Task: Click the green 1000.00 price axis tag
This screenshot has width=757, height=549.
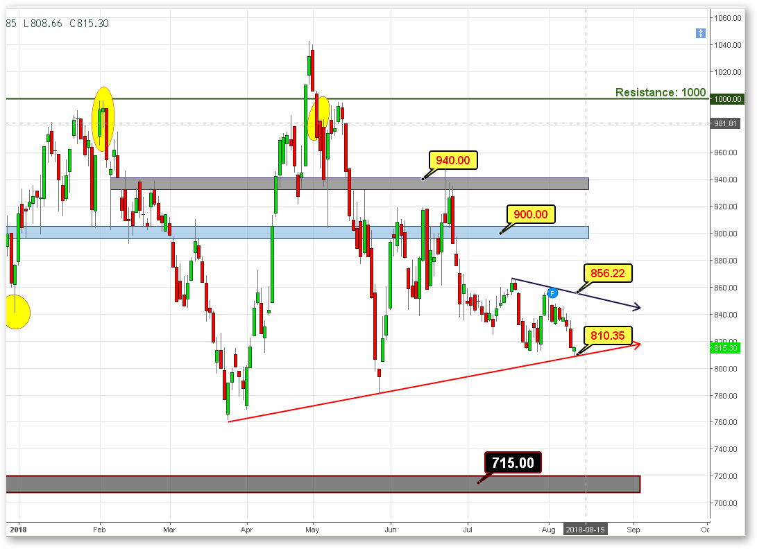Action: point(727,99)
